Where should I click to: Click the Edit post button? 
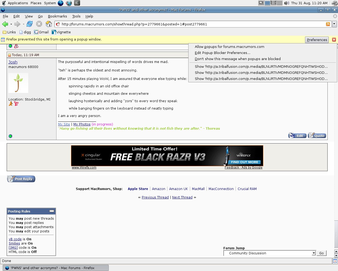point(297,135)
